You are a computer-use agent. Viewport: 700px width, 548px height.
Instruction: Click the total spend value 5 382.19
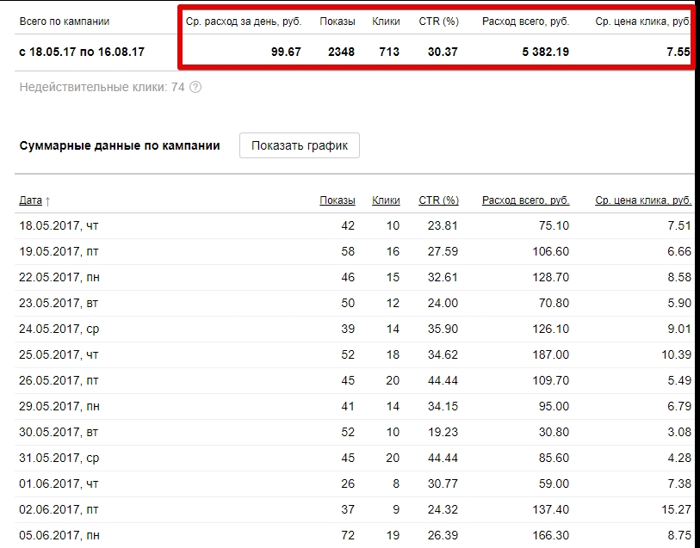click(546, 52)
